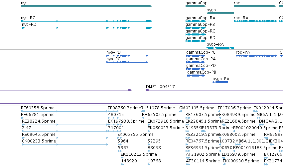Viewport: 283px width, 166px height.
Task: Select protein feature nyo-PC
Action: pyautogui.click(x=127, y=62)
